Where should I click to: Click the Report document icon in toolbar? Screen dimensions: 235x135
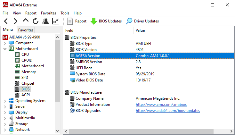(70, 21)
